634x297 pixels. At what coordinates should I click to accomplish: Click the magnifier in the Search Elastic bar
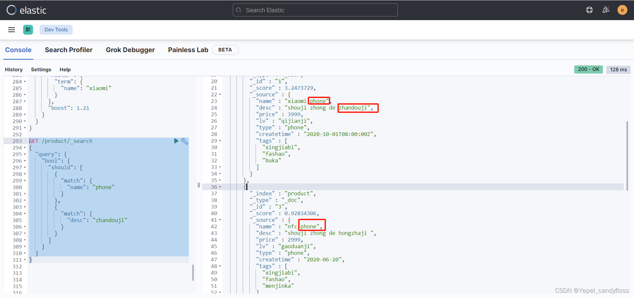point(239,10)
